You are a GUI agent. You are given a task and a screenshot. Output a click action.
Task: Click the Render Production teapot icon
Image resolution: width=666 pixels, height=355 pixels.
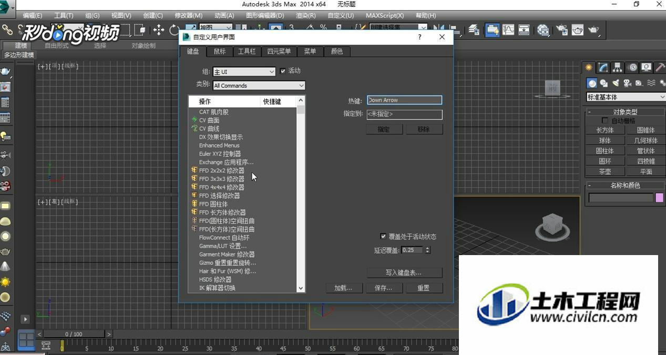coord(594,30)
